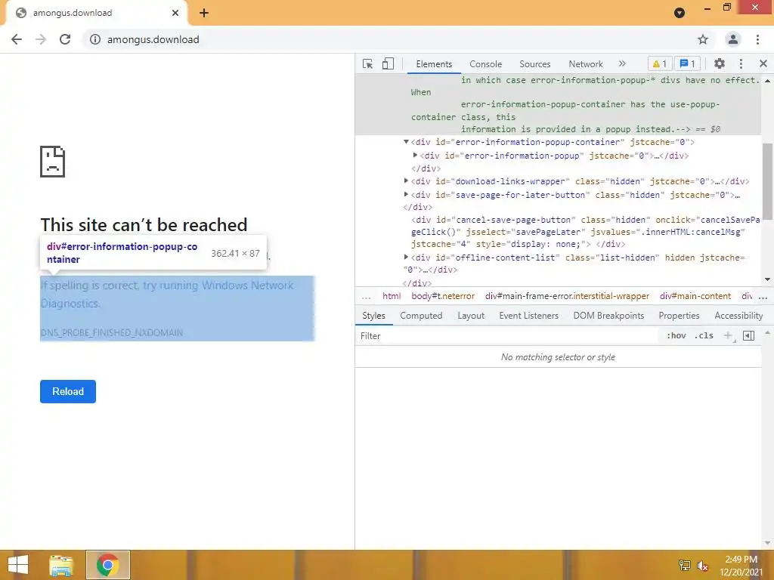Open DevTools settings gear
Viewport: 774px width, 580px height.
coord(720,63)
